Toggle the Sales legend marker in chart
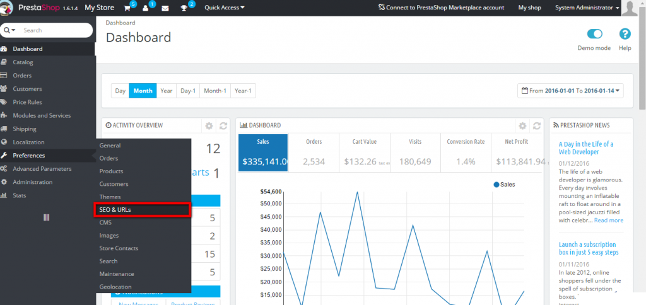 tap(496, 185)
